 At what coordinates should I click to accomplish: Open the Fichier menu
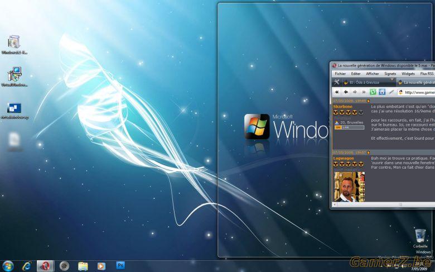(x=340, y=74)
